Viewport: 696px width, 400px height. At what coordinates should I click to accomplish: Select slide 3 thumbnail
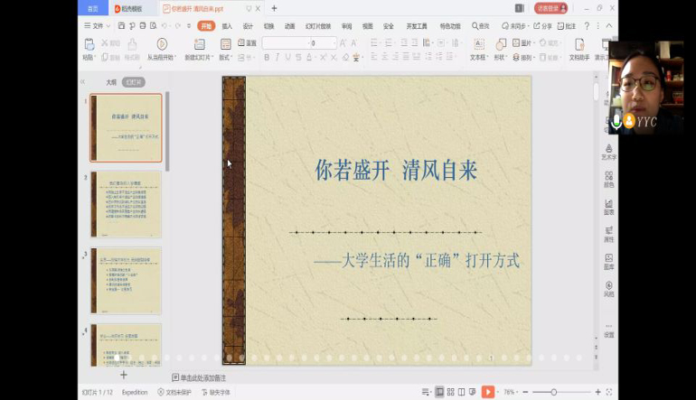126,281
